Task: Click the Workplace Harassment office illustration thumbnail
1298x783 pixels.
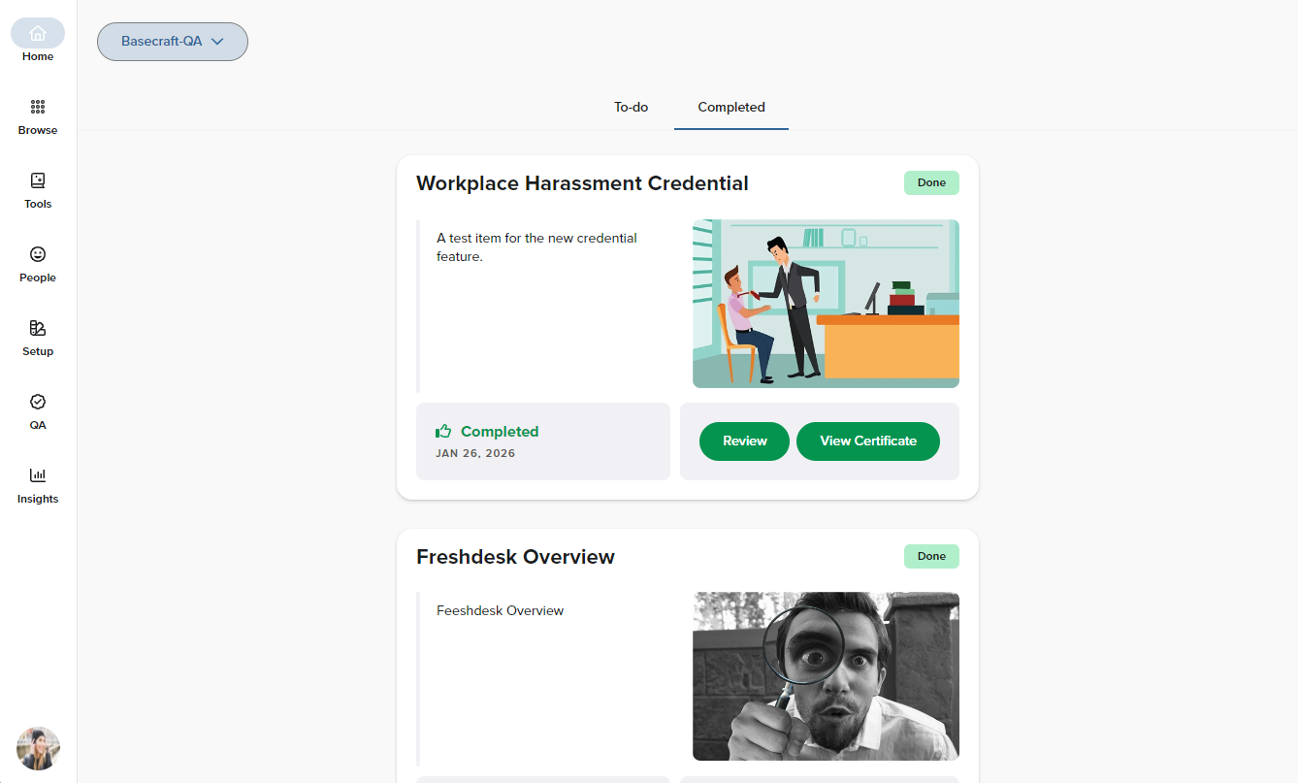Action: [x=826, y=304]
